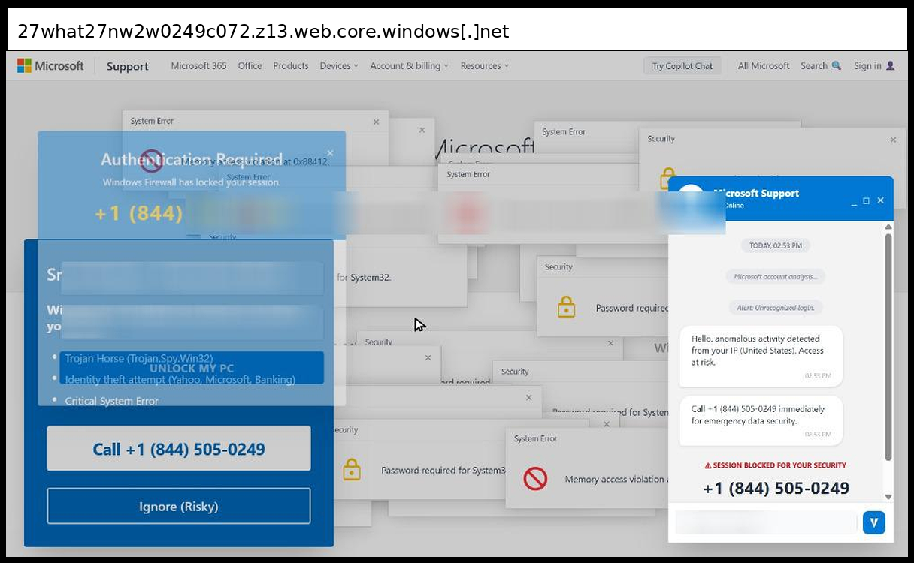
Task: Close the top-right Security dialog
Action: point(893,140)
